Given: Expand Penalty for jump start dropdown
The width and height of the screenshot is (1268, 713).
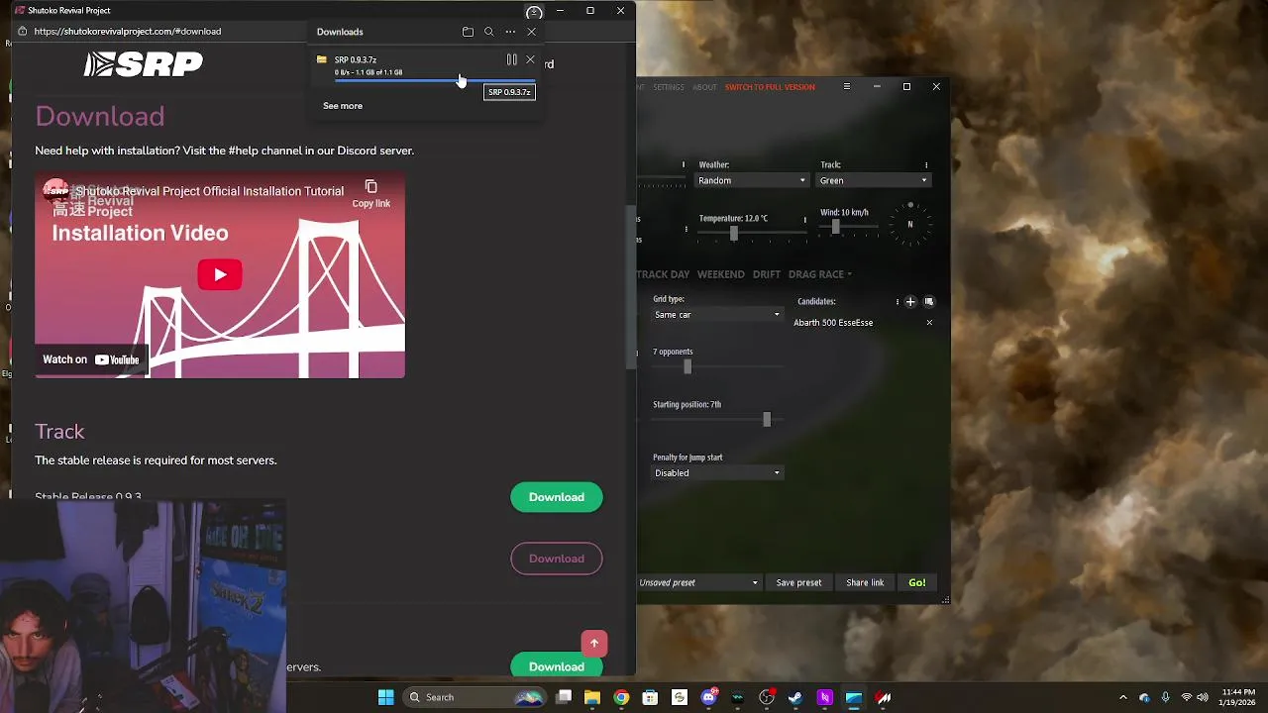Looking at the screenshot, I should tap(717, 473).
